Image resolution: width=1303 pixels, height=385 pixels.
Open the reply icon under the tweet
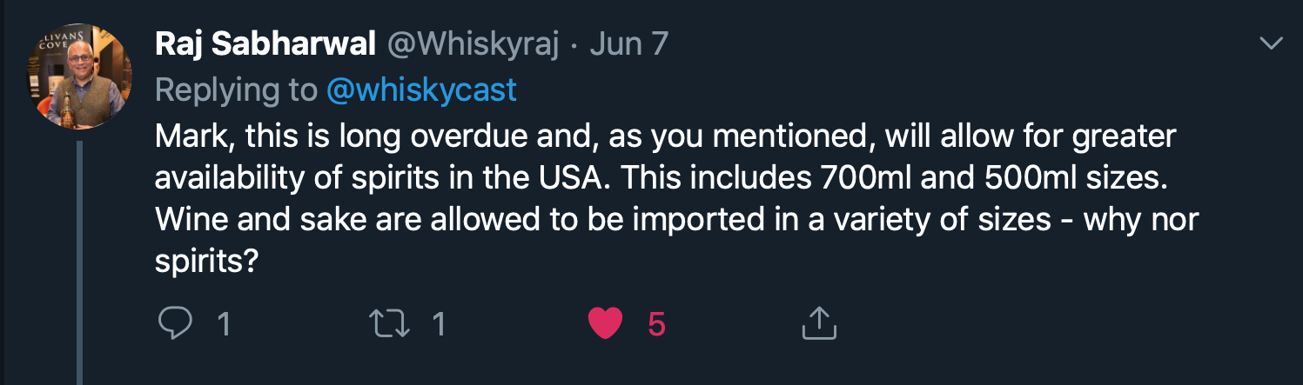pyautogui.click(x=175, y=324)
